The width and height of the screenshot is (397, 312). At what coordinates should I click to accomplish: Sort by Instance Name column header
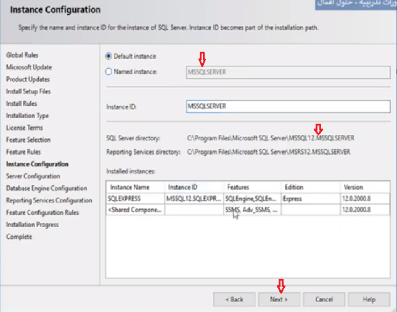coord(136,187)
